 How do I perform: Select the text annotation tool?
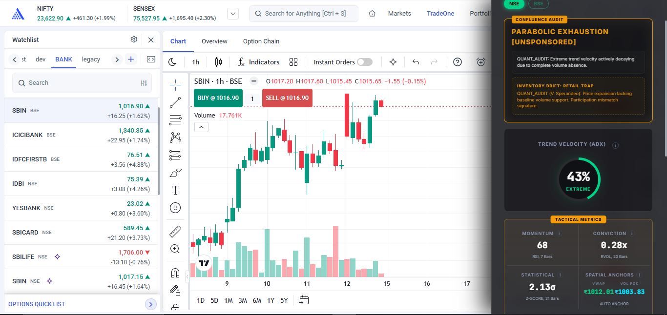click(175, 190)
